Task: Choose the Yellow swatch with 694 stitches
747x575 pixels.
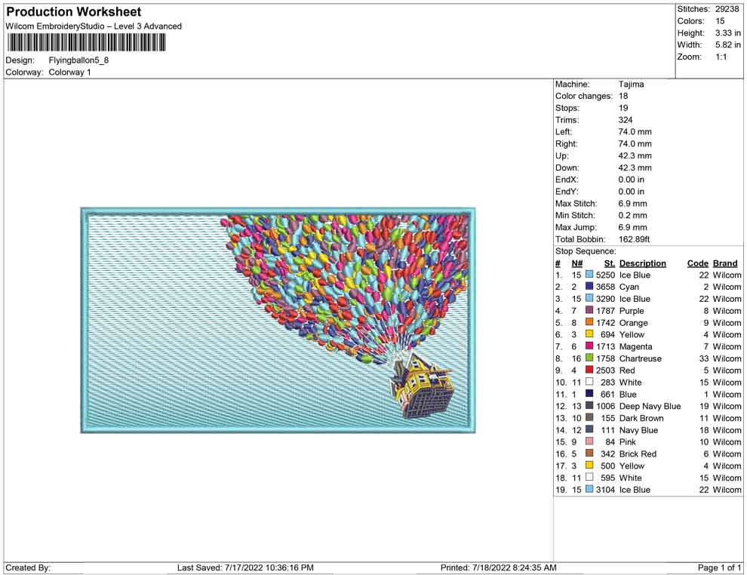Action: pos(589,334)
